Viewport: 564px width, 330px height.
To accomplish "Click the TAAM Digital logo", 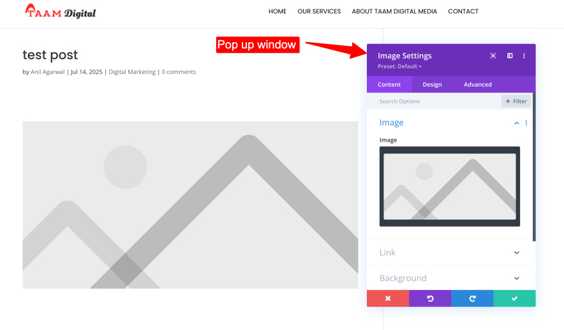I will pyautogui.click(x=61, y=11).
